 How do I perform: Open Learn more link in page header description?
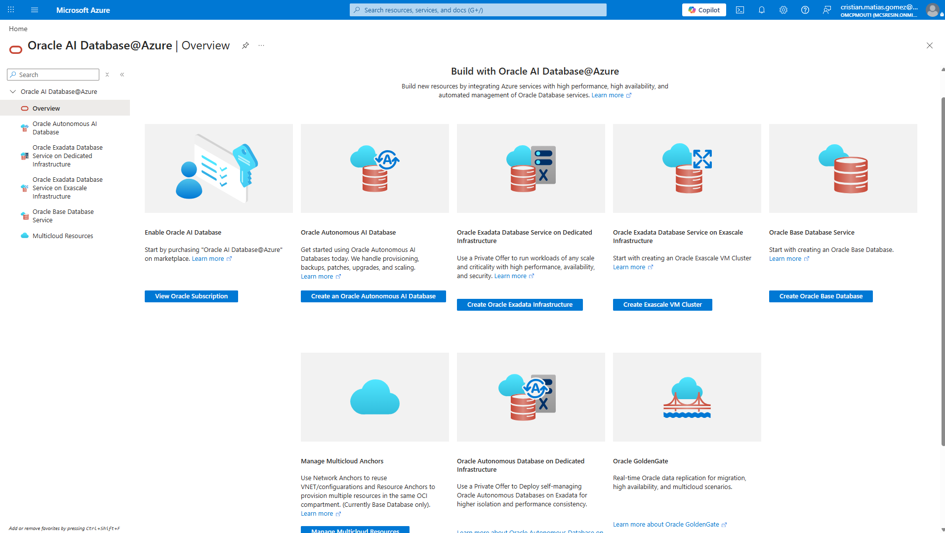[x=612, y=95]
